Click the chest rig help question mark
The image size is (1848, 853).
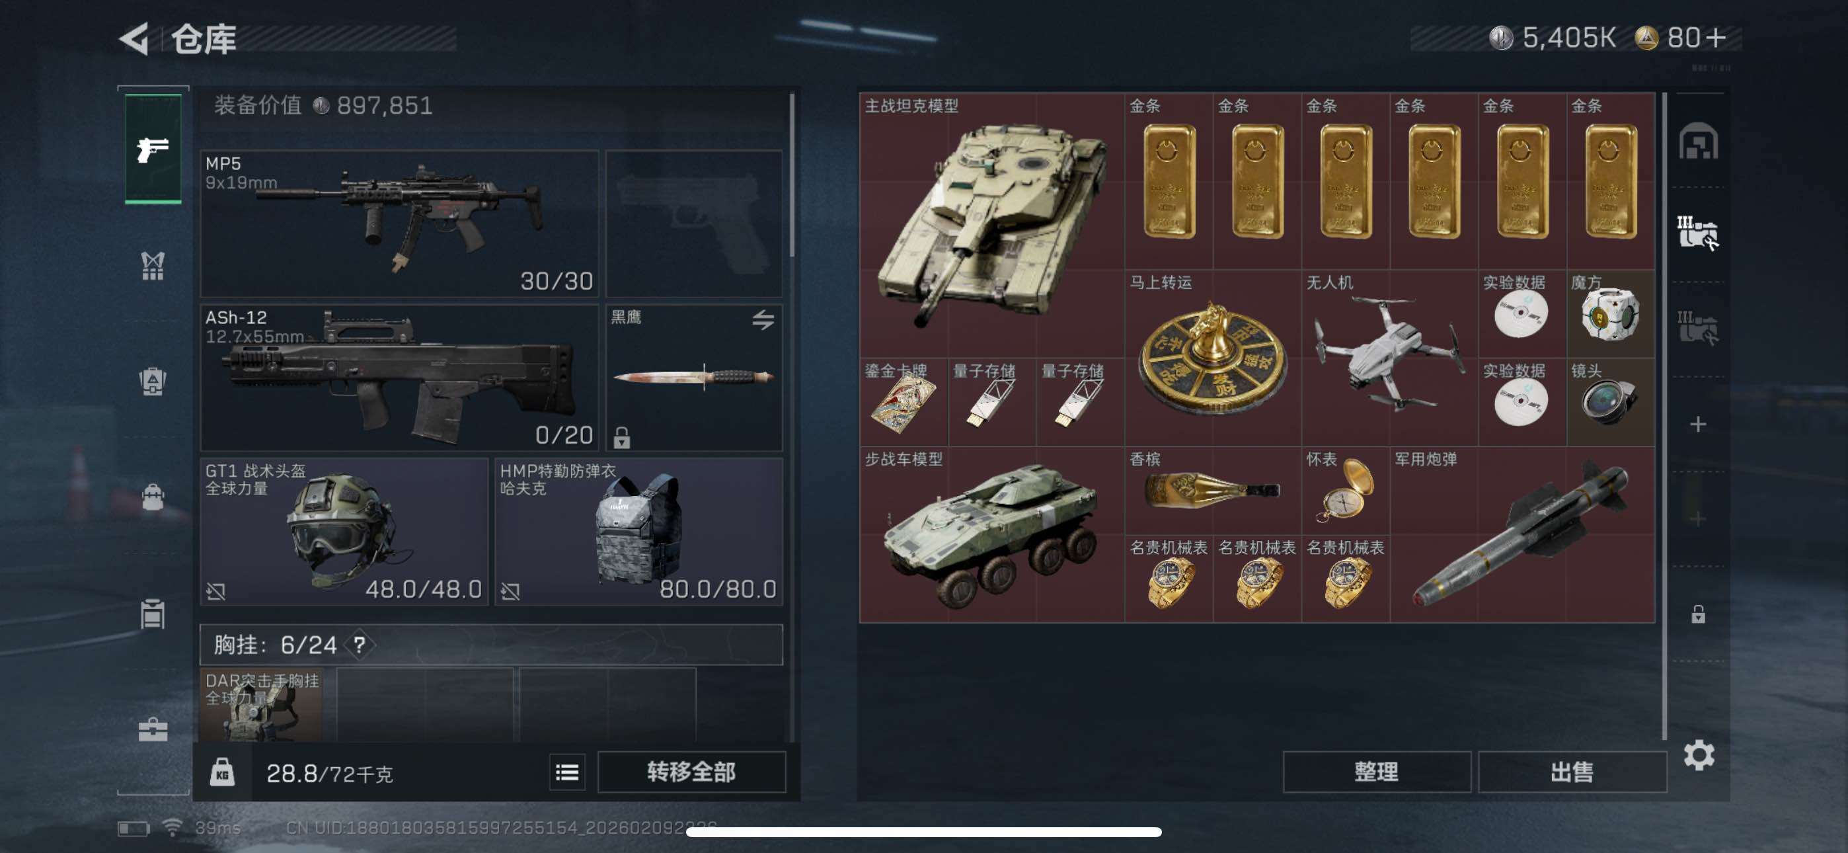[360, 645]
